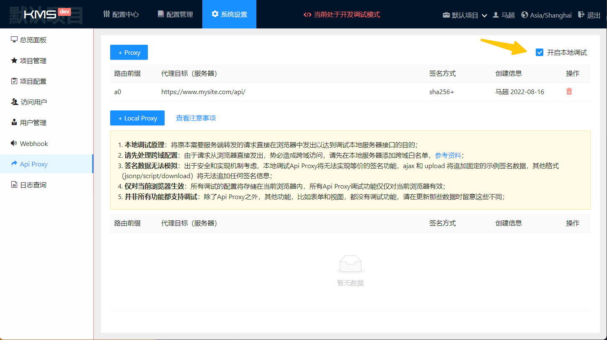Select the 系统设置 top tab
The width and height of the screenshot is (607, 340).
229,15
